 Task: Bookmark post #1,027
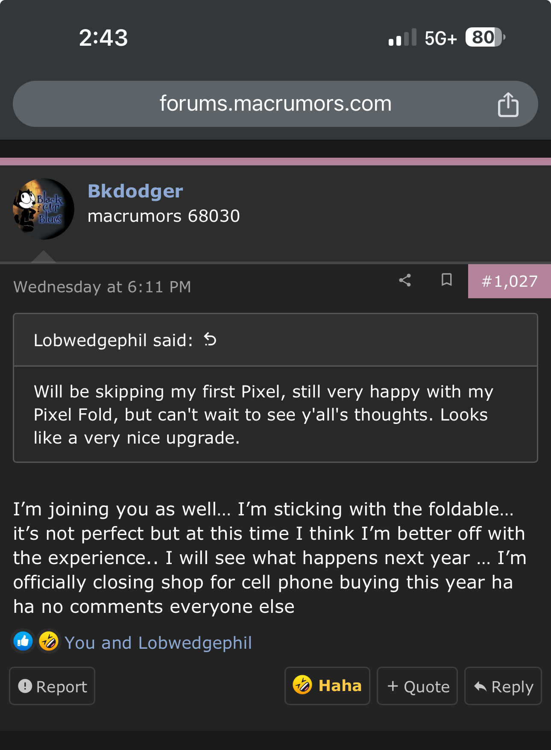(446, 280)
